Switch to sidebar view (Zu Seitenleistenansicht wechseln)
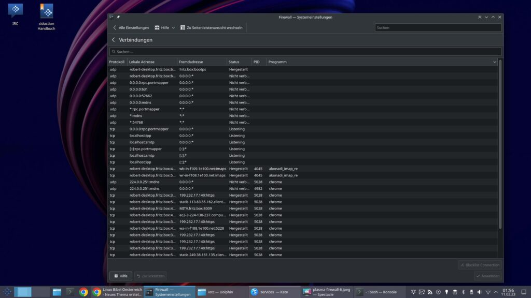Image resolution: width=531 pixels, height=298 pixels. coord(212,28)
